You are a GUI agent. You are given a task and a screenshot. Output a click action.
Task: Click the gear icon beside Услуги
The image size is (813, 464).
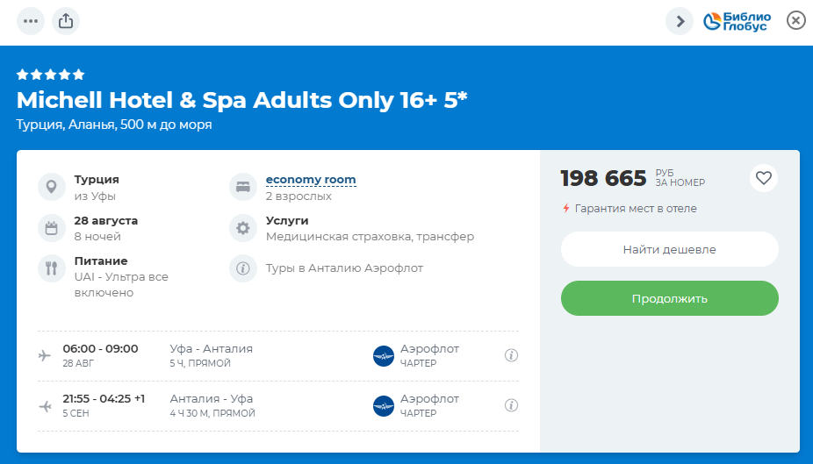click(242, 228)
